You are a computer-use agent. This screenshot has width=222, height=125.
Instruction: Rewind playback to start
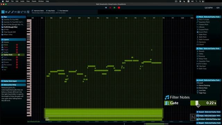click(x=106, y=8)
